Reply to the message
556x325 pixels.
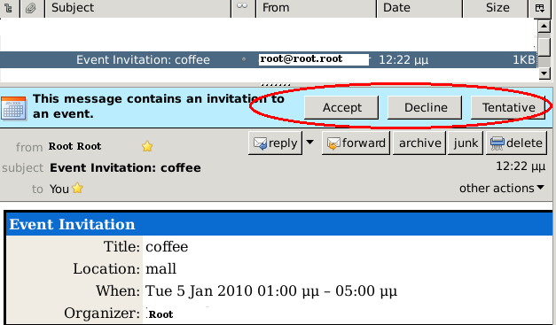pyautogui.click(x=275, y=143)
